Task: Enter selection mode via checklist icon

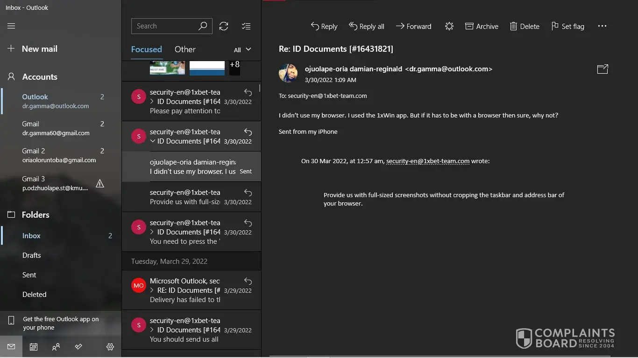Action: coord(246,26)
